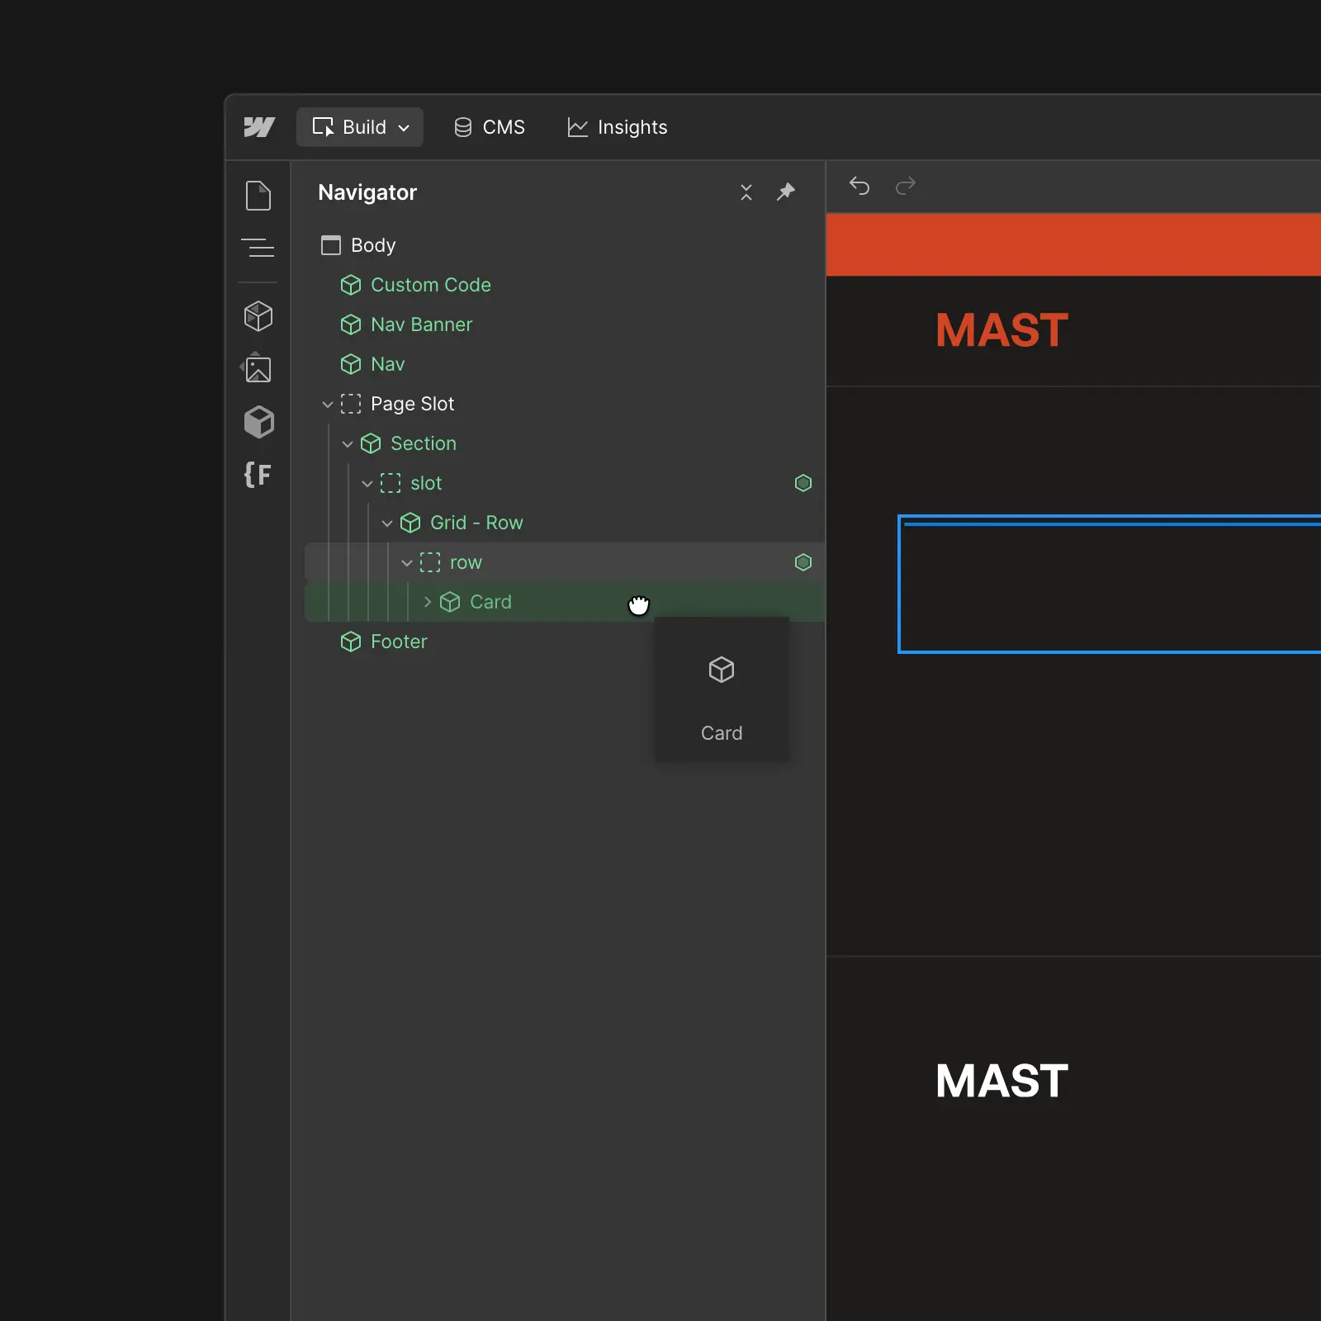Expand the Card element in the Navigator
This screenshot has height=1321, width=1321.
[427, 602]
